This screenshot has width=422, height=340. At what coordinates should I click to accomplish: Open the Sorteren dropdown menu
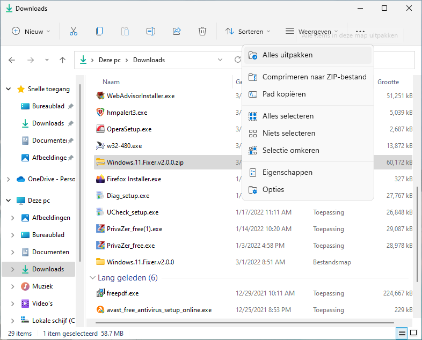[x=248, y=31]
